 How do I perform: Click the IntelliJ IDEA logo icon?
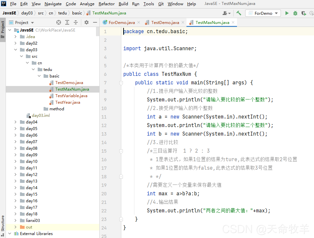(x=4, y=4)
